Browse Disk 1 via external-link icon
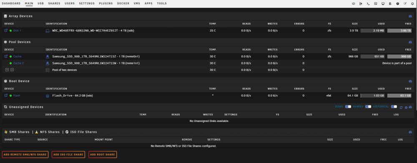Screen dimensions: 417x163 pos(6,30)
